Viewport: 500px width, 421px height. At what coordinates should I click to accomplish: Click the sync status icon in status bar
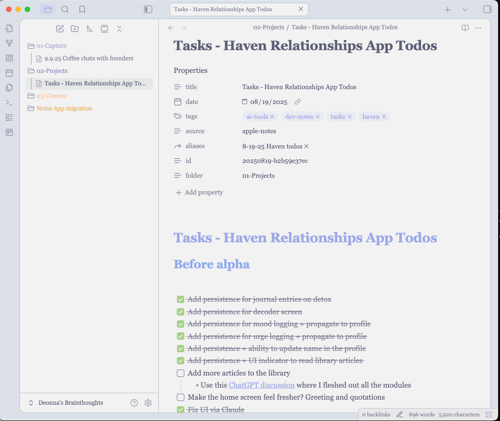[x=489, y=415]
